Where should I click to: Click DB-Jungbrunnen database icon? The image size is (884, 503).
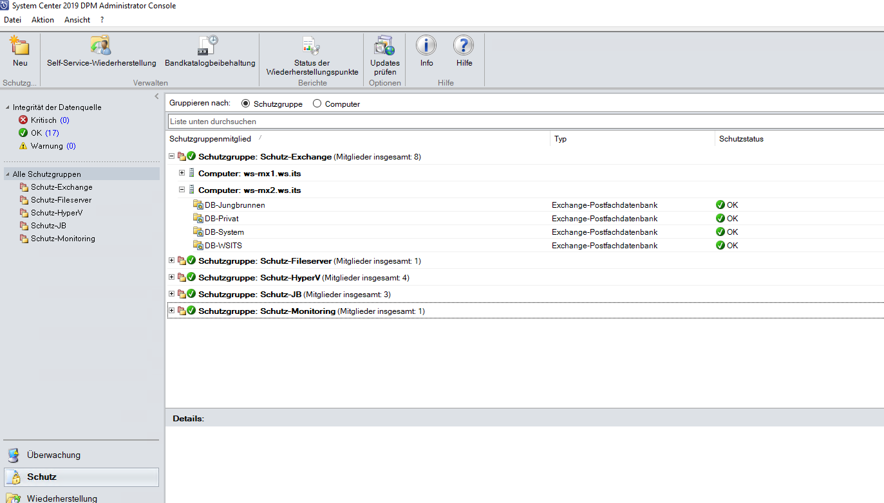point(198,205)
